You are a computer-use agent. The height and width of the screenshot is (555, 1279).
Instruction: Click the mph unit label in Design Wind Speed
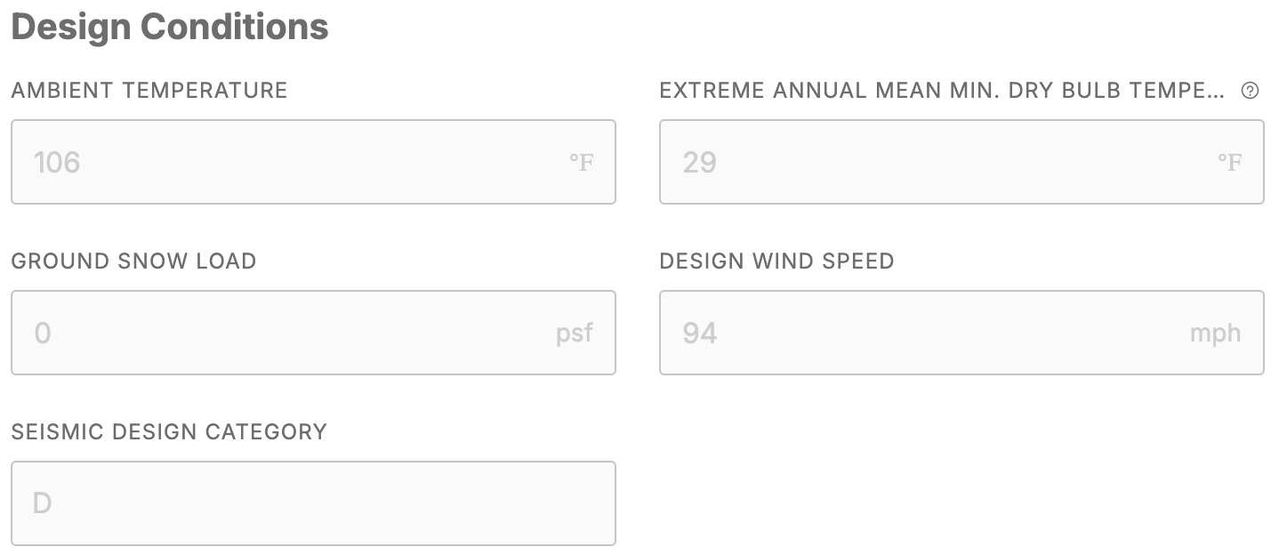1215,333
